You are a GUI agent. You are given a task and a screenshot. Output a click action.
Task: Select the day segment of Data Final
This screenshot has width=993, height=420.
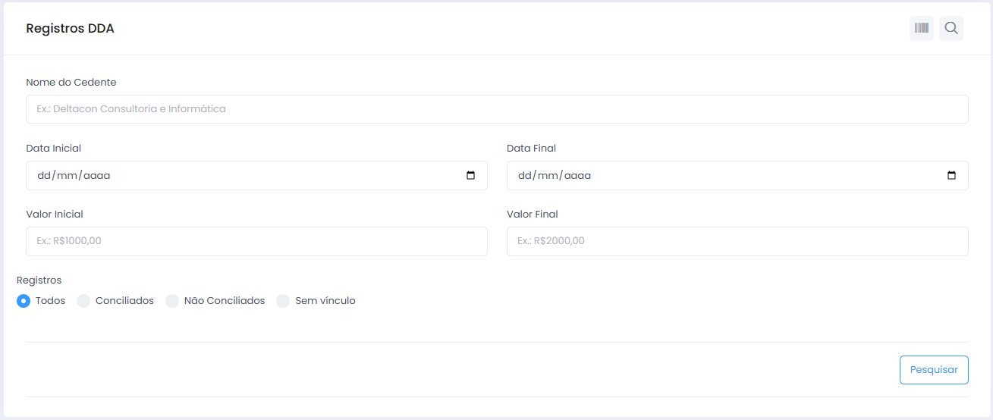(x=524, y=176)
